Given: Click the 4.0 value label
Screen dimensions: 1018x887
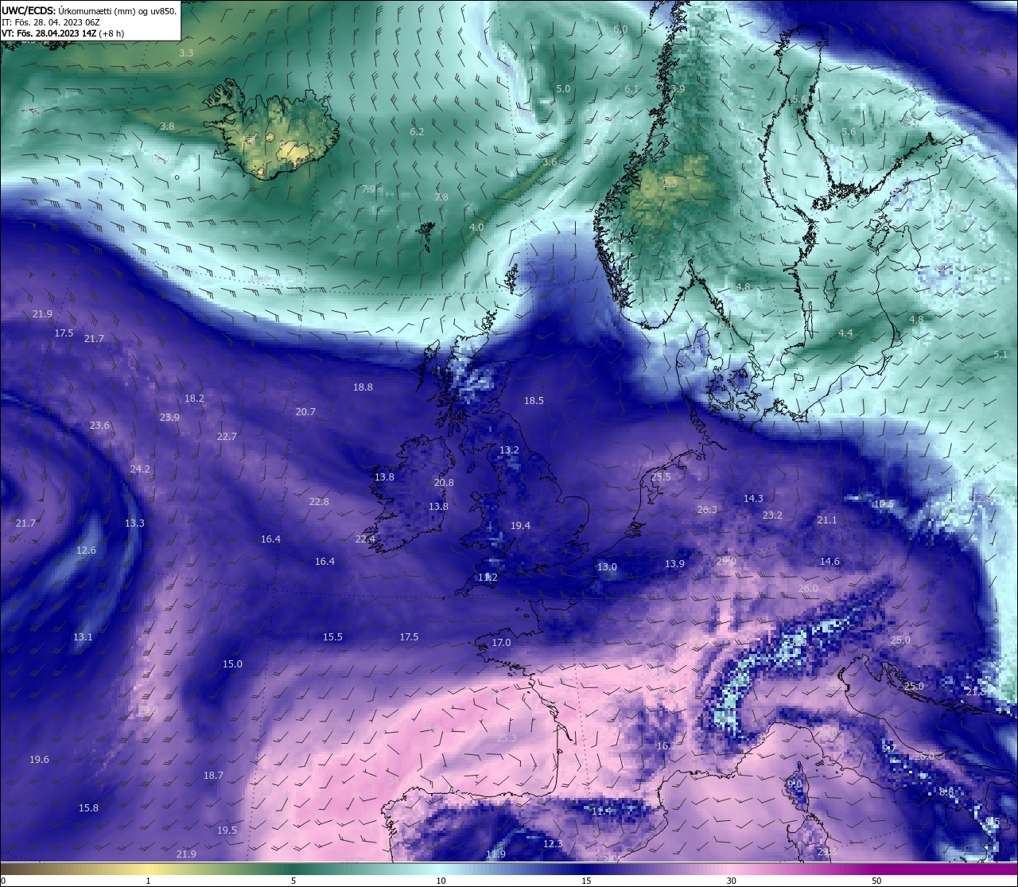Looking at the screenshot, I should click(x=476, y=228).
